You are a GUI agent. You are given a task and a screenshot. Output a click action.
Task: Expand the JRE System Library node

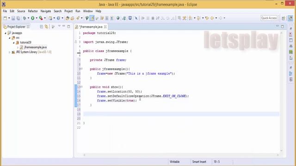point(9,52)
